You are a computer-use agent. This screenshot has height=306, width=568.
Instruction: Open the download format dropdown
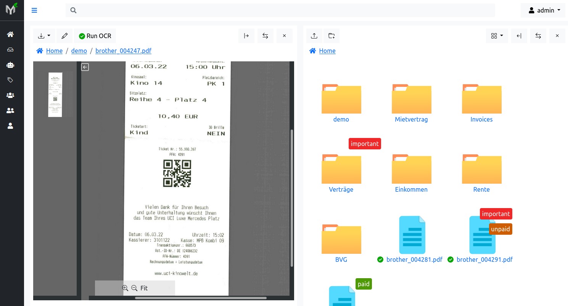[44, 35]
